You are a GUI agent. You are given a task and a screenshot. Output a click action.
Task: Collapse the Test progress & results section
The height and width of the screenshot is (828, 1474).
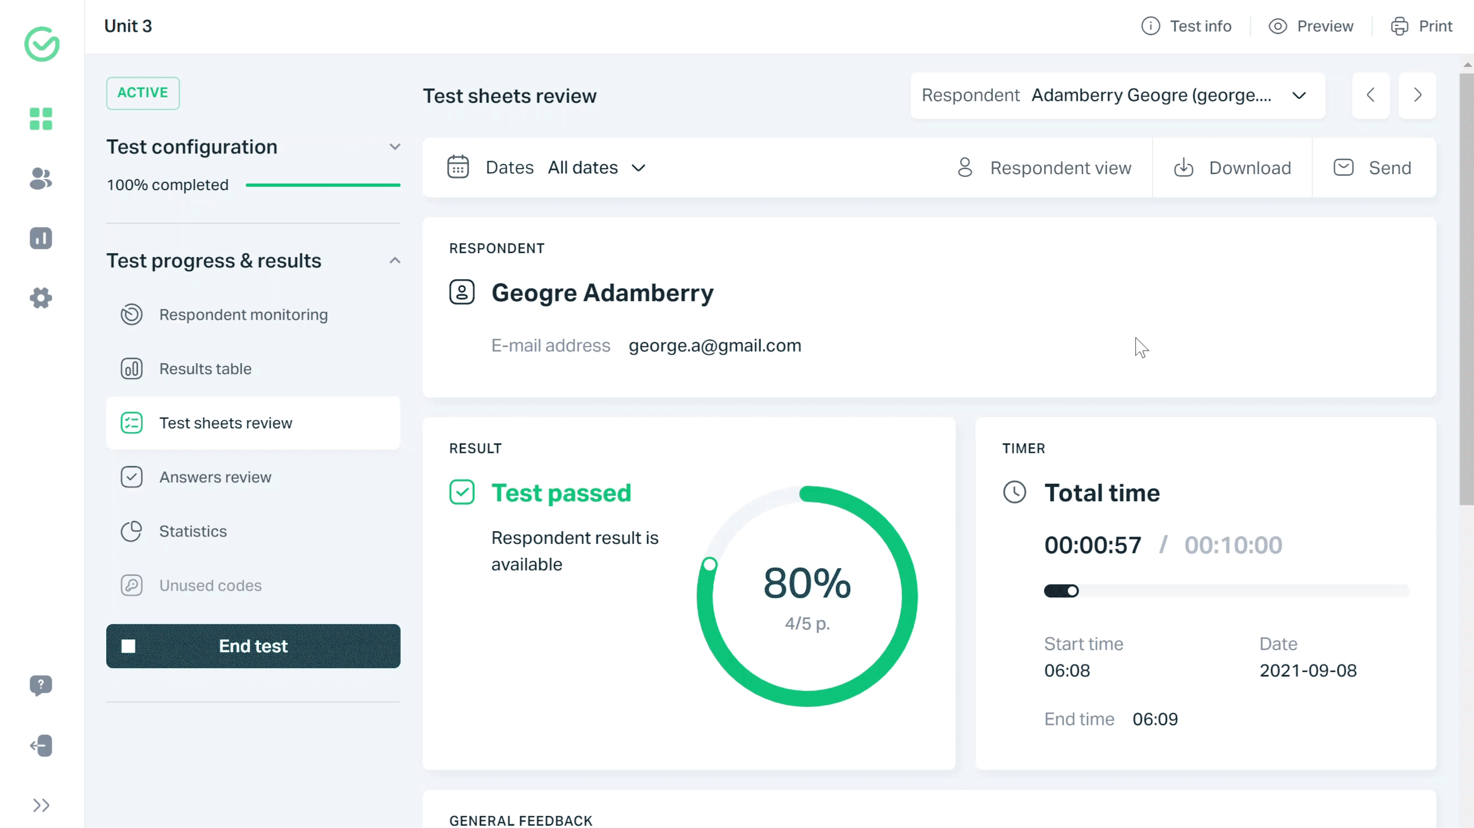395,261
